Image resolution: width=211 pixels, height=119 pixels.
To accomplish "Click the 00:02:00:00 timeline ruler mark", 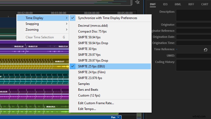I will (x=25, y=13).
